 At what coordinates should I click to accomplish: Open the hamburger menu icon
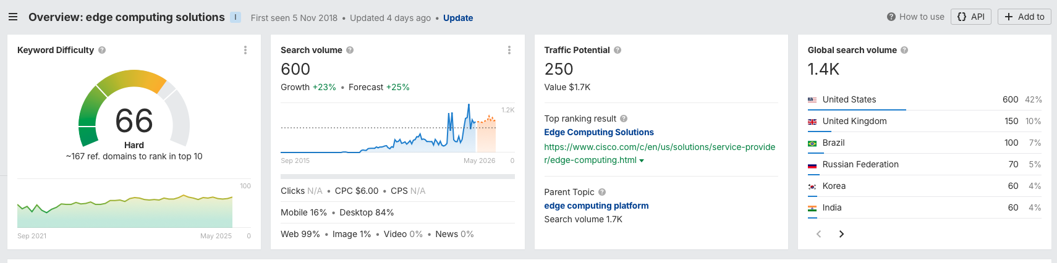coord(12,17)
